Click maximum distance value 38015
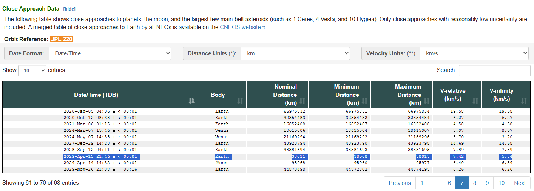534x191 pixels. click(x=423, y=156)
